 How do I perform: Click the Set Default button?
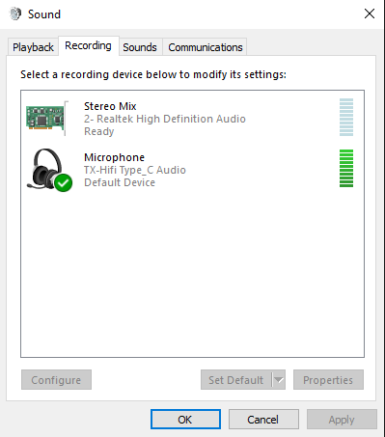pyautogui.click(x=236, y=380)
